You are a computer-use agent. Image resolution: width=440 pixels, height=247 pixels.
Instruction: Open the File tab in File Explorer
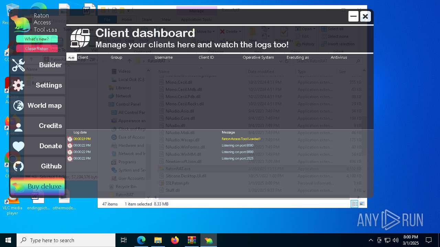coord(107,20)
